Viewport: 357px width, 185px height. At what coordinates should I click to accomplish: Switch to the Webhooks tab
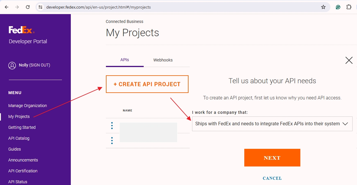click(163, 60)
